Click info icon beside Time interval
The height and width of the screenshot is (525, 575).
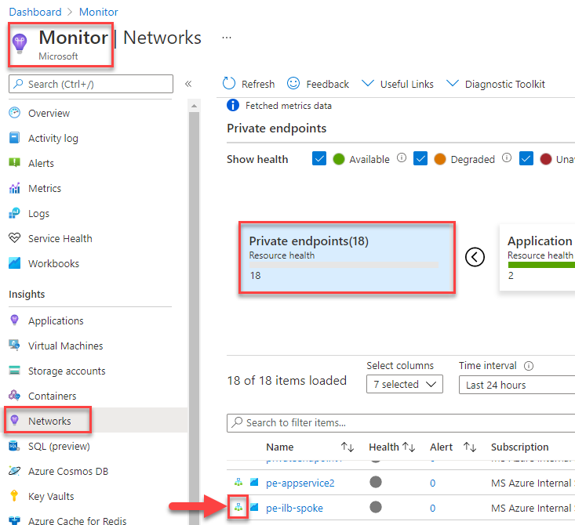point(529,366)
